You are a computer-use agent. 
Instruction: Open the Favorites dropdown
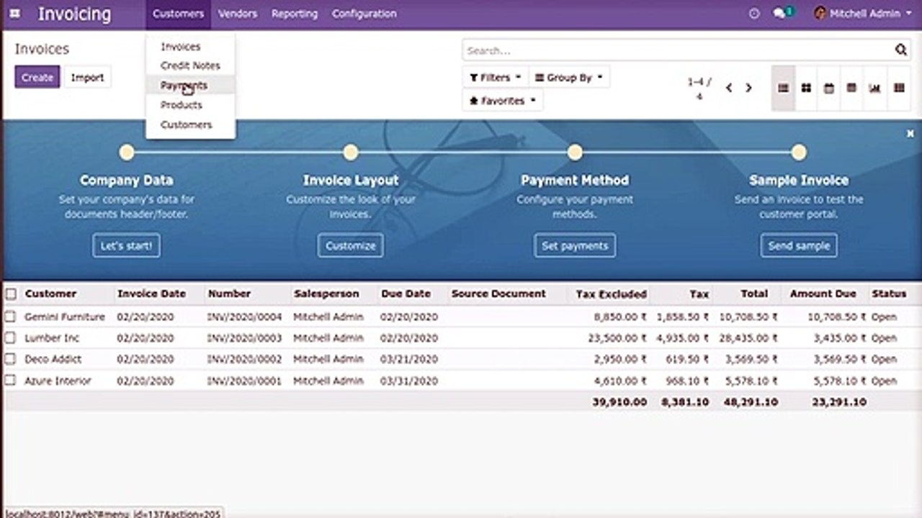pos(502,101)
